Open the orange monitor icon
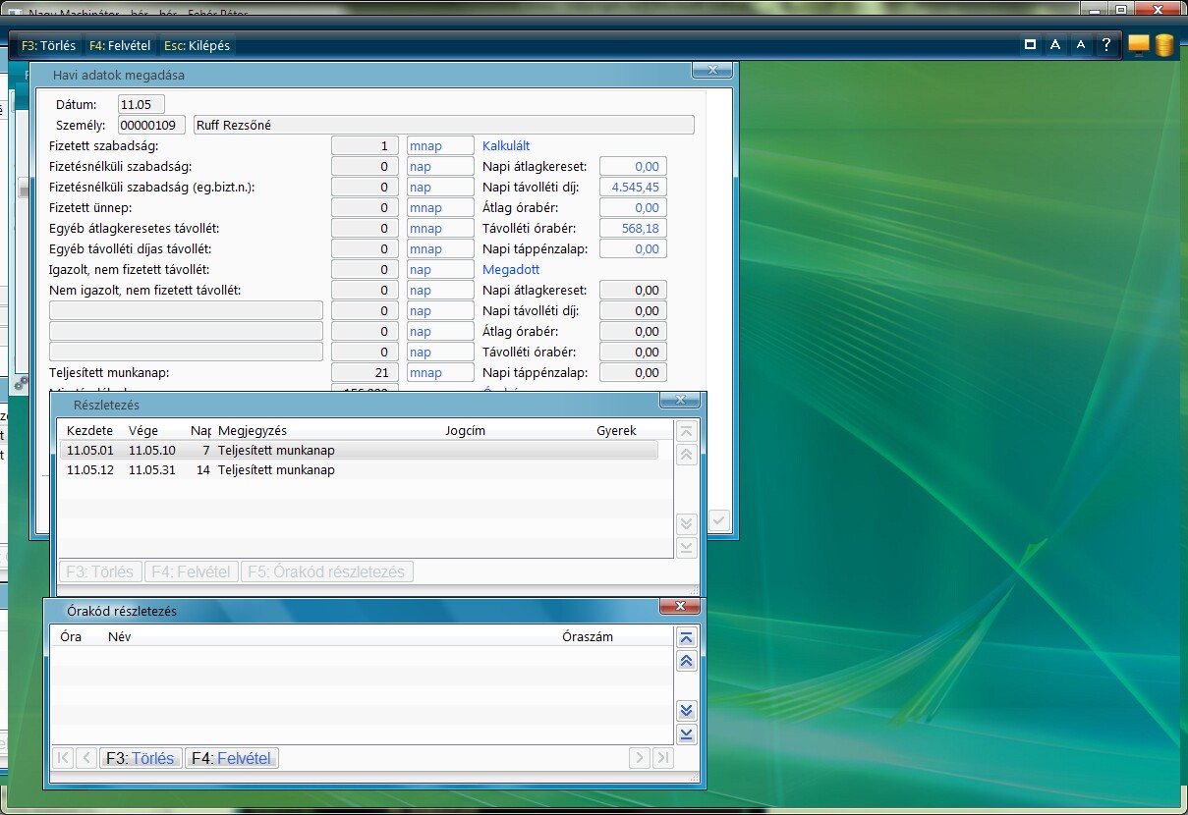1188x815 pixels. point(1139,45)
